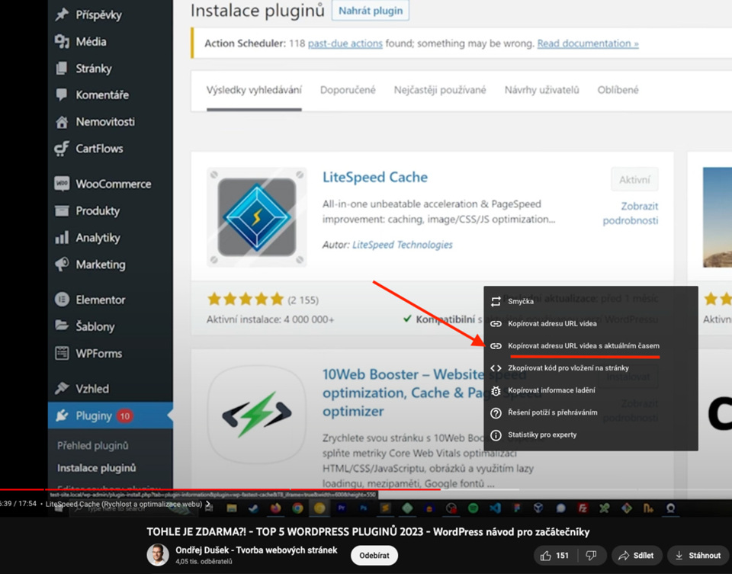Click the Aktivní button for LiteSpeed Cache

coord(634,180)
